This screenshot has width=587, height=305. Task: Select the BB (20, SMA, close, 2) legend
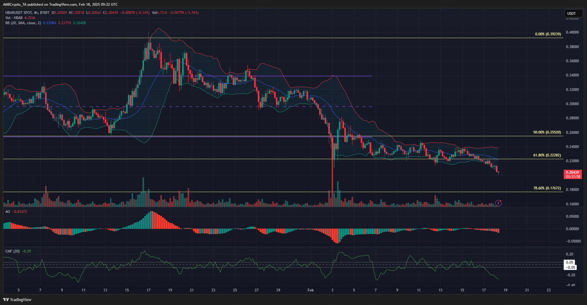coord(23,23)
